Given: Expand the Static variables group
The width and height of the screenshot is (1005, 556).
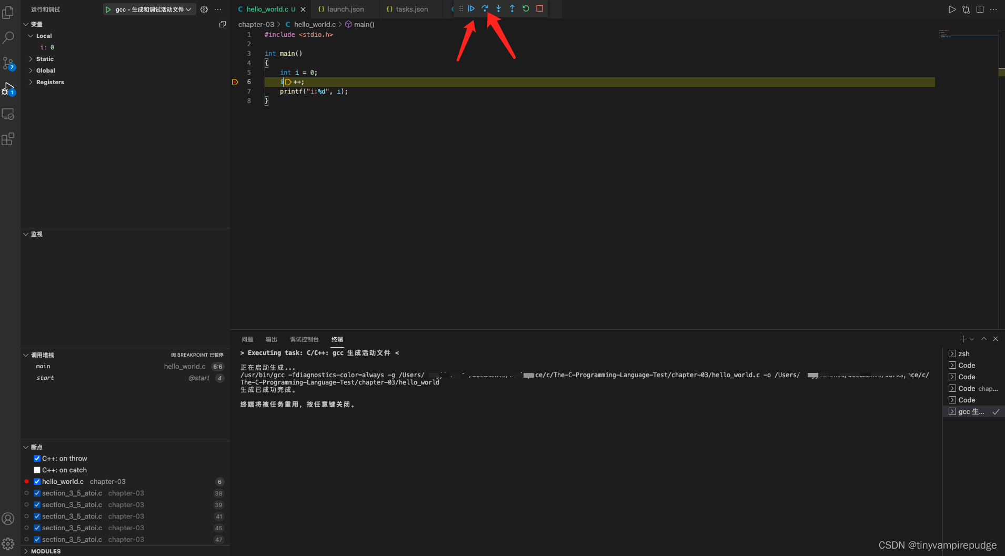Looking at the screenshot, I should [x=31, y=59].
